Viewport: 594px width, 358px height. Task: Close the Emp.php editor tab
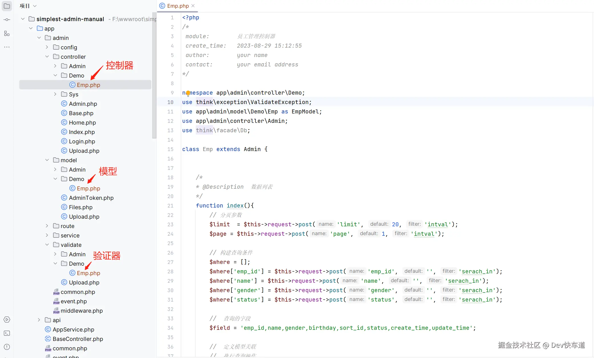click(x=193, y=6)
